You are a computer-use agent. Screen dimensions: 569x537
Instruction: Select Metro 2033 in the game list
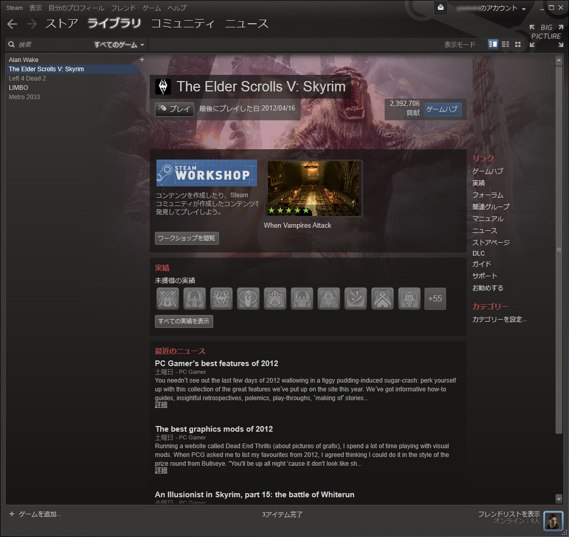click(x=71, y=97)
